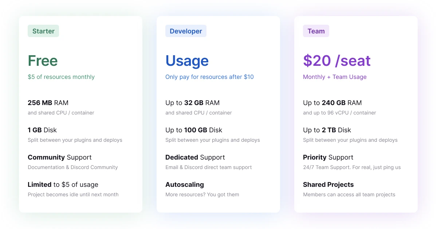This screenshot has height=229, width=437.
Task: Select the Developer plan badge
Action: click(186, 31)
